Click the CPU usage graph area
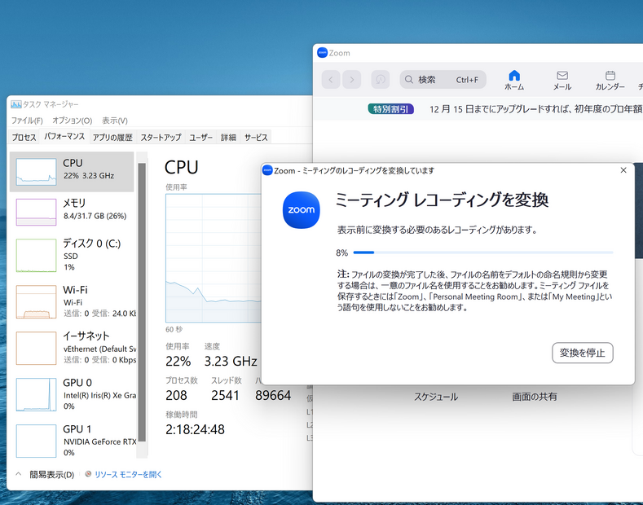The width and height of the screenshot is (643, 505). [214, 258]
